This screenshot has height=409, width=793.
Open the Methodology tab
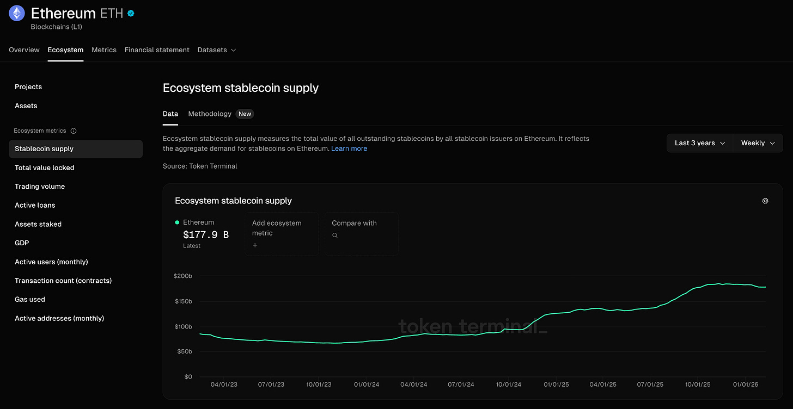pyautogui.click(x=210, y=114)
